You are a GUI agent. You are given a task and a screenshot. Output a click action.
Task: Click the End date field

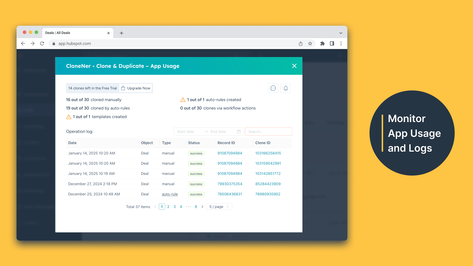(222, 132)
